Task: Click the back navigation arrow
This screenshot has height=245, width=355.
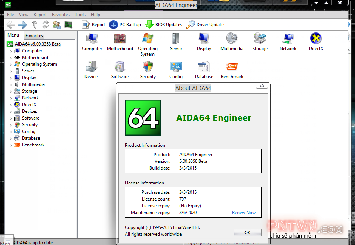Action: [10, 25]
